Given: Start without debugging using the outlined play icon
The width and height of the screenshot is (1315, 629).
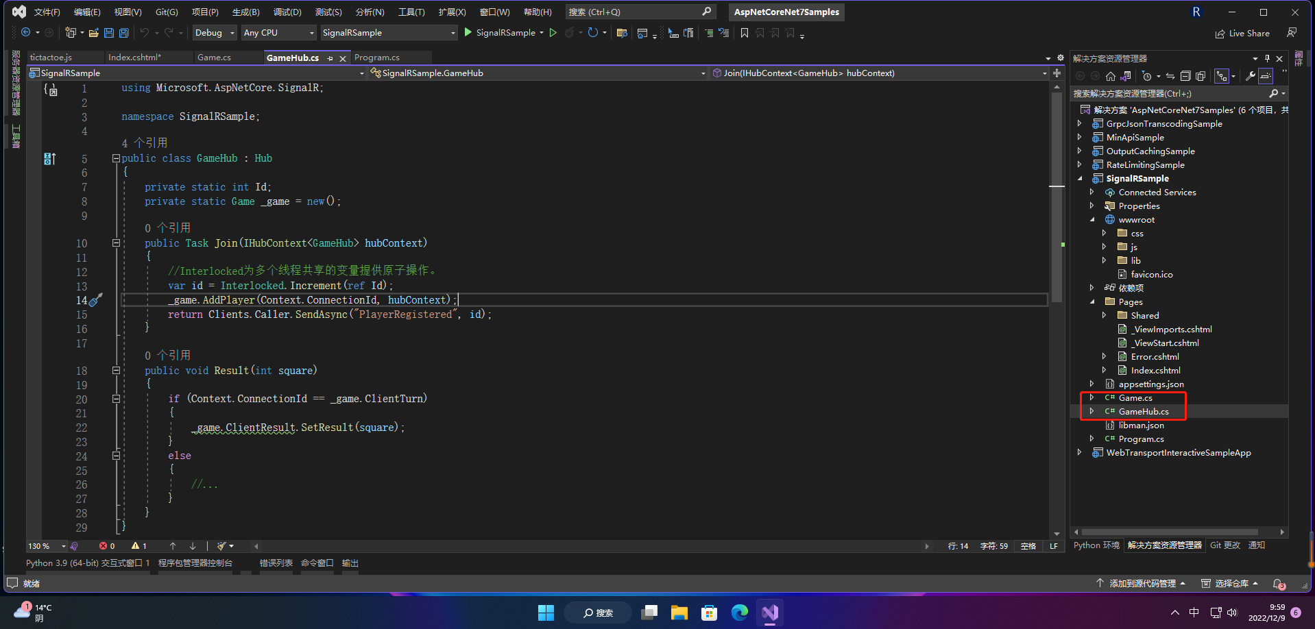Looking at the screenshot, I should pyautogui.click(x=553, y=33).
